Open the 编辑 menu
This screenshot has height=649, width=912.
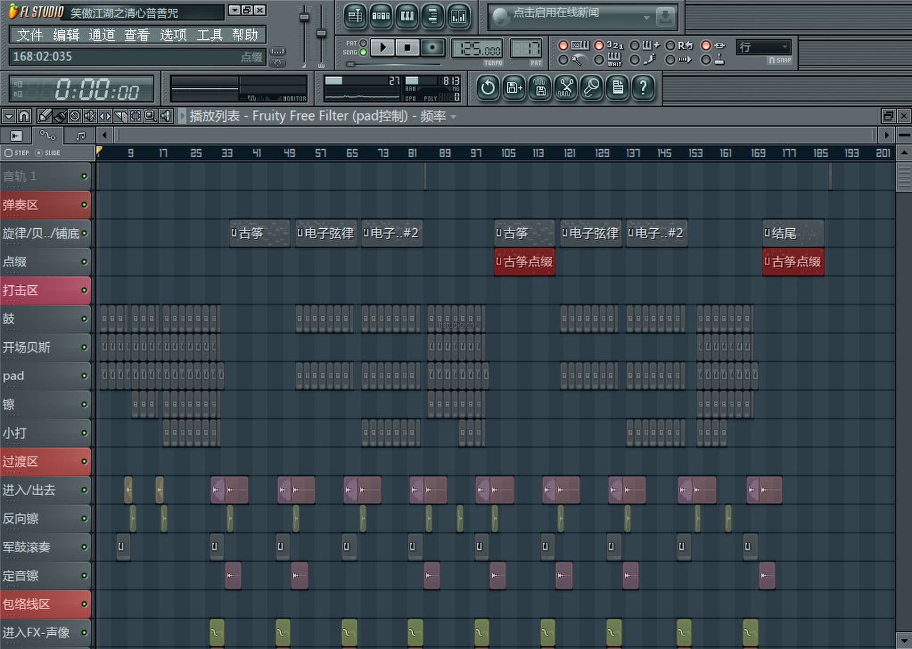[66, 35]
